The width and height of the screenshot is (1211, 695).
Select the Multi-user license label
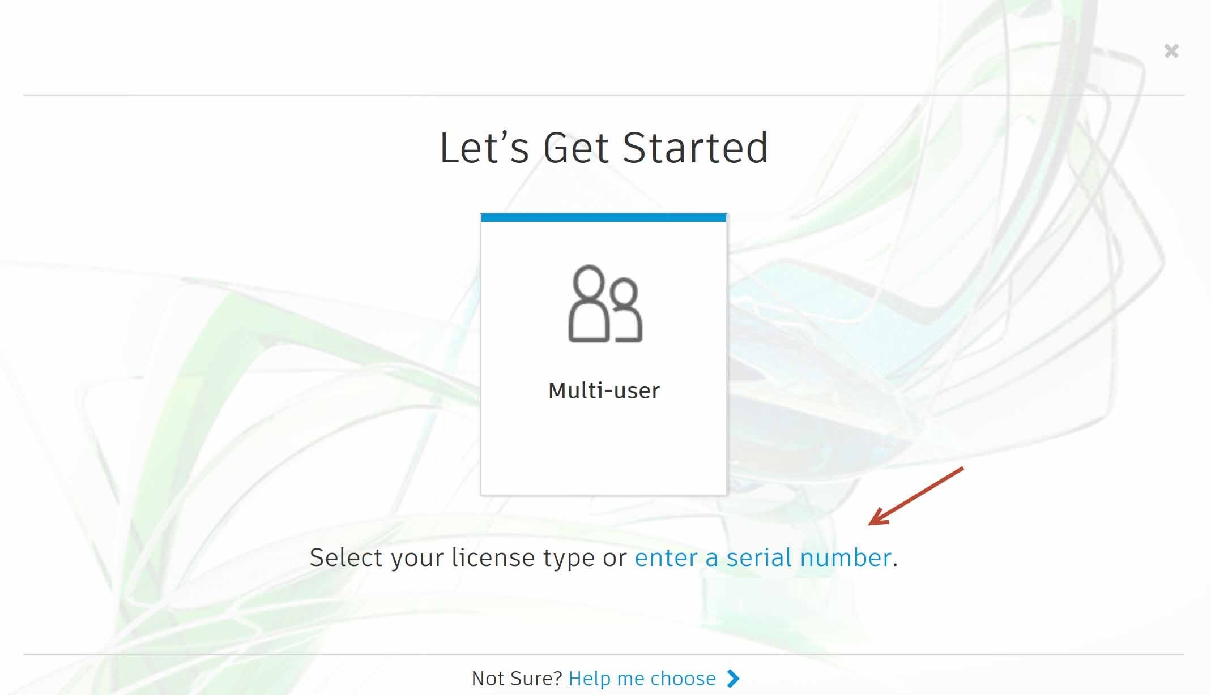pyautogui.click(x=604, y=391)
